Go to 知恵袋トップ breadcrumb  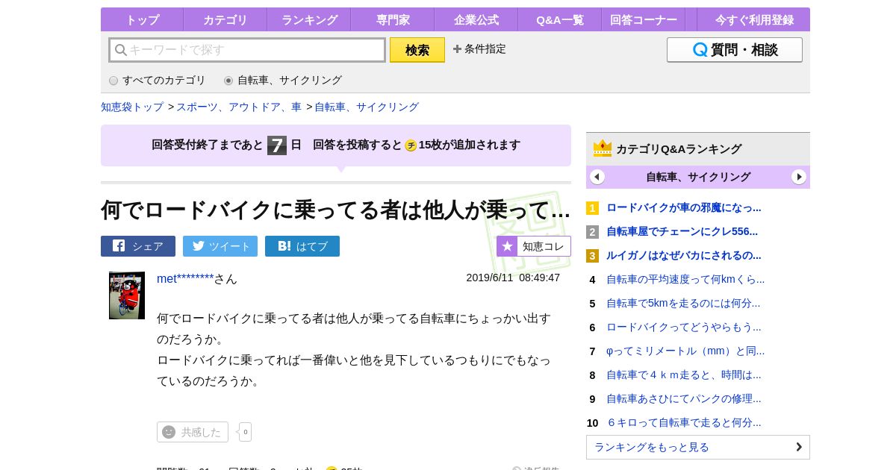point(132,107)
